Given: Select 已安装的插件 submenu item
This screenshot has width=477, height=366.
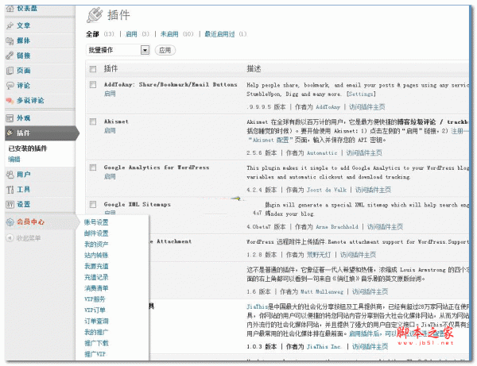Looking at the screenshot, I should point(28,148).
